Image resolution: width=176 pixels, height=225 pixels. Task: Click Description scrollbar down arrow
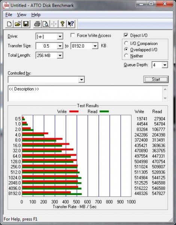click(165, 98)
